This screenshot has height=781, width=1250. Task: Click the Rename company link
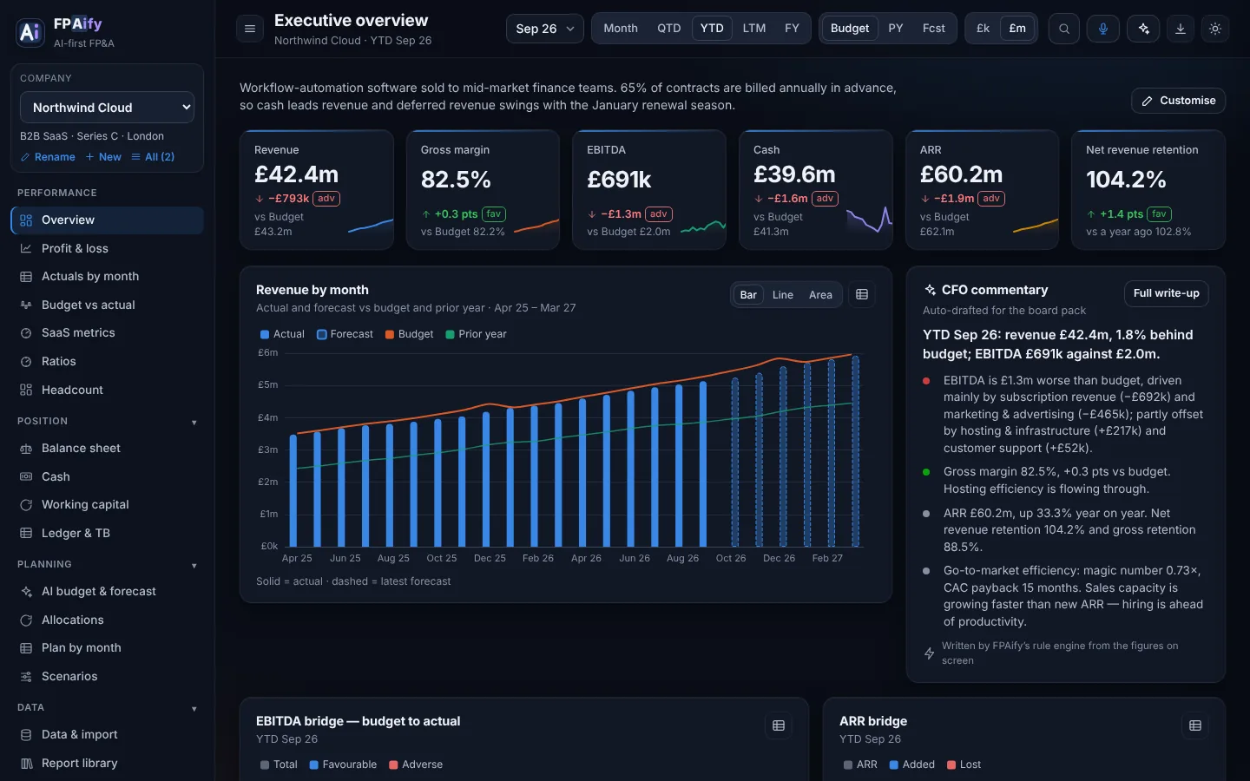[48, 157]
